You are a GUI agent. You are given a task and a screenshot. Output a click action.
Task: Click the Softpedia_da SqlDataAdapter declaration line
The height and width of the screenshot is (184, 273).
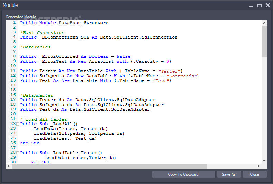click(x=92, y=105)
